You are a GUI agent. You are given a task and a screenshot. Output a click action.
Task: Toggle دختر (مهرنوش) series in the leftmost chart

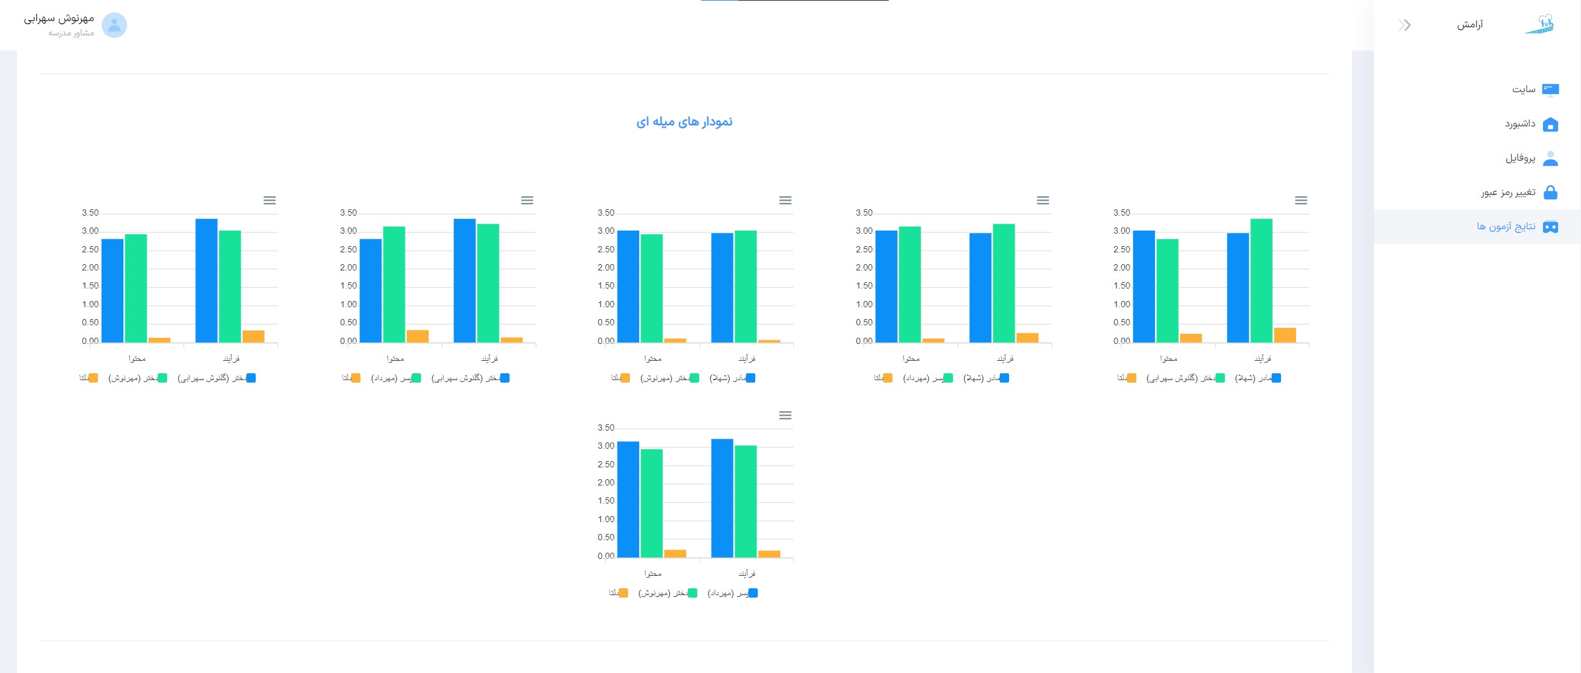click(162, 378)
